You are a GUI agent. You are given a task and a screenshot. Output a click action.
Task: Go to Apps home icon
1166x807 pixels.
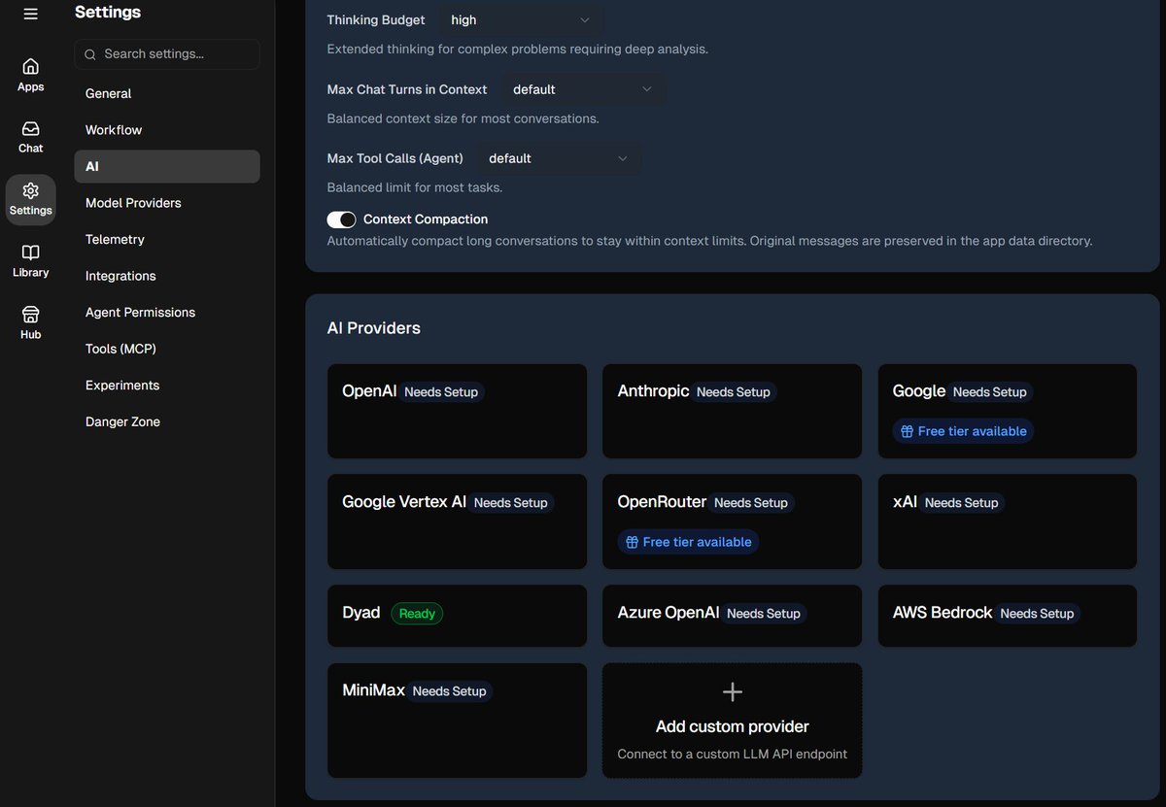[30, 67]
